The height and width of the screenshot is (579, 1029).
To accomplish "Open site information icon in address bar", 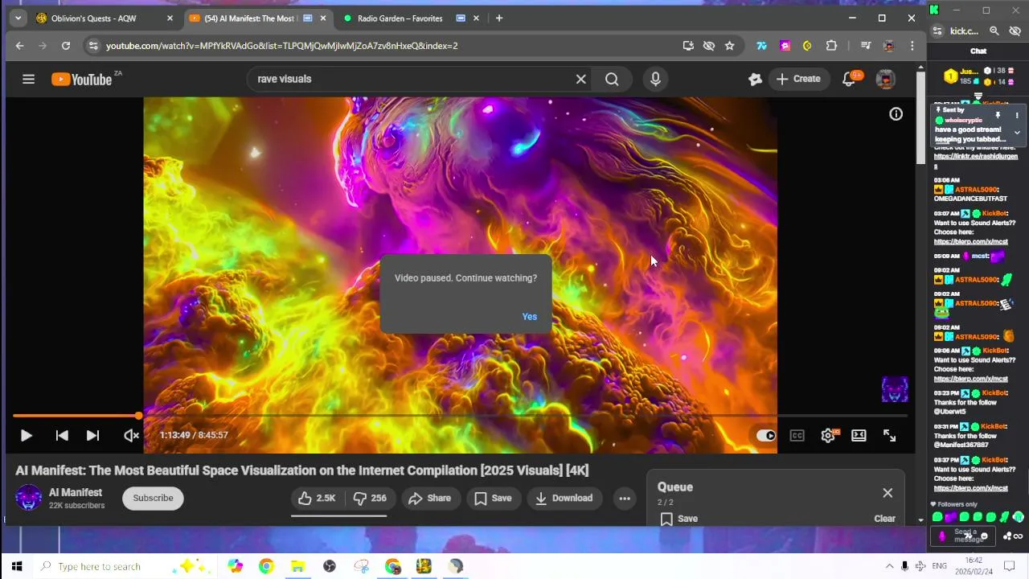I will (92, 46).
